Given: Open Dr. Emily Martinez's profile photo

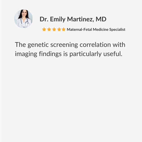Looking at the screenshot, I should click(x=23, y=19).
